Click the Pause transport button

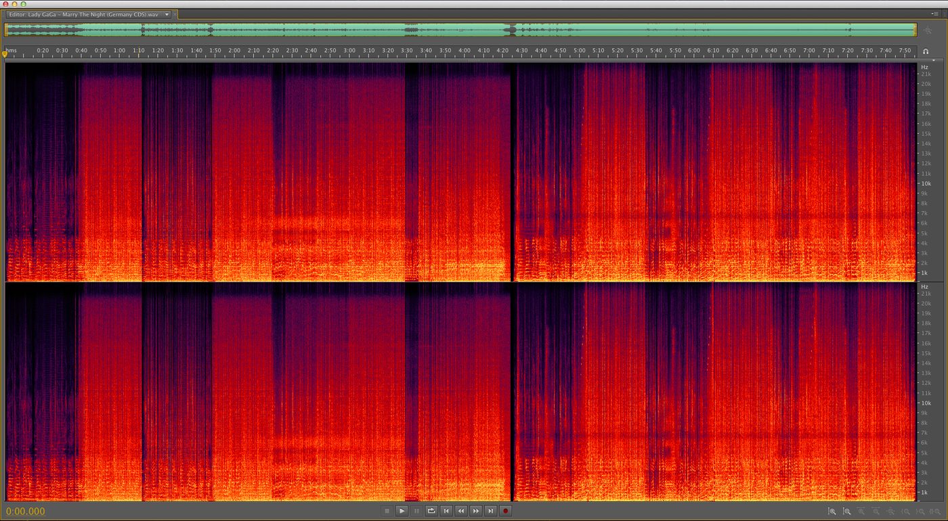(417, 511)
